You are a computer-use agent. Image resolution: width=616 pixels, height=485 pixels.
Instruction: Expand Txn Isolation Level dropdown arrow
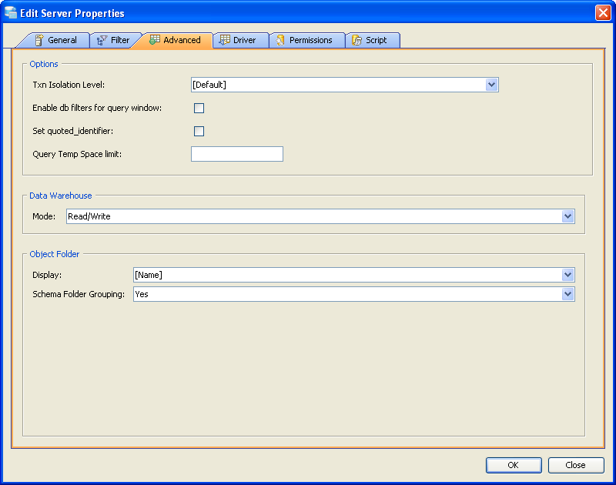tap(491, 85)
